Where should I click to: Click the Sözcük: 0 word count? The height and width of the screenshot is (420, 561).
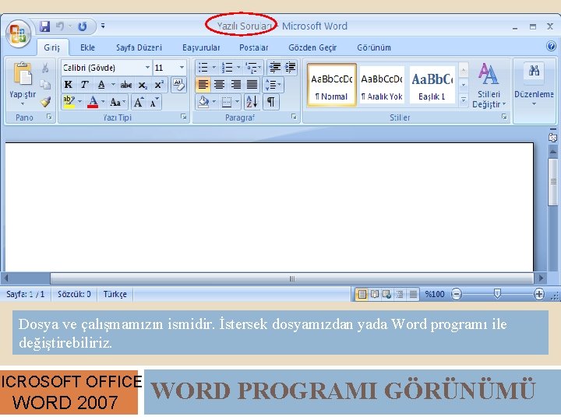tap(74, 294)
